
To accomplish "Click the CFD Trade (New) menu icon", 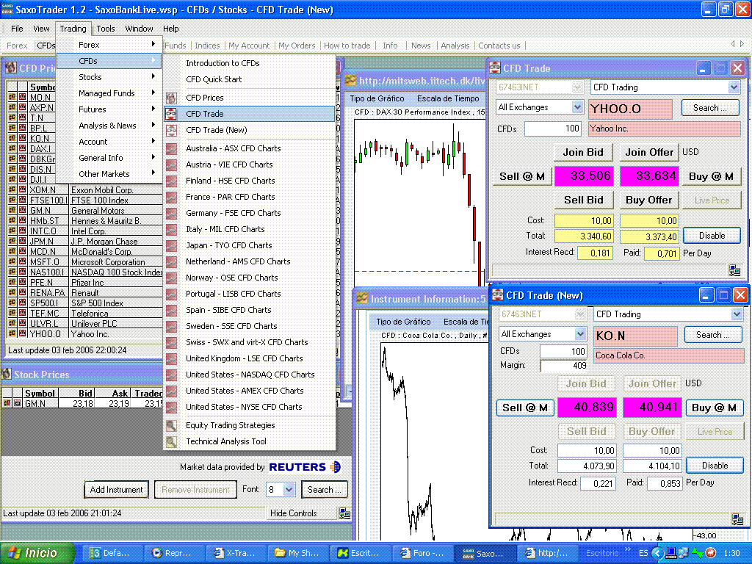I will click(x=171, y=131).
